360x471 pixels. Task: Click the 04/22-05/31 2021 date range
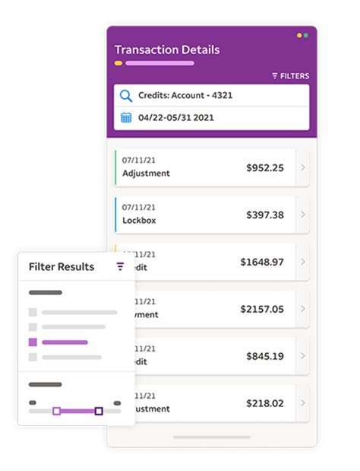[176, 118]
